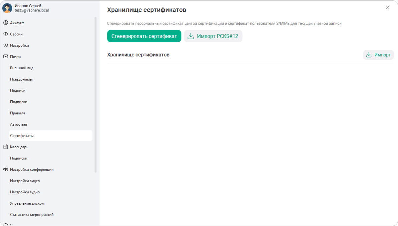Viewport: 398px width, 226px height.
Task: Select the Сертификаты sidebar item
Action: coord(51,135)
